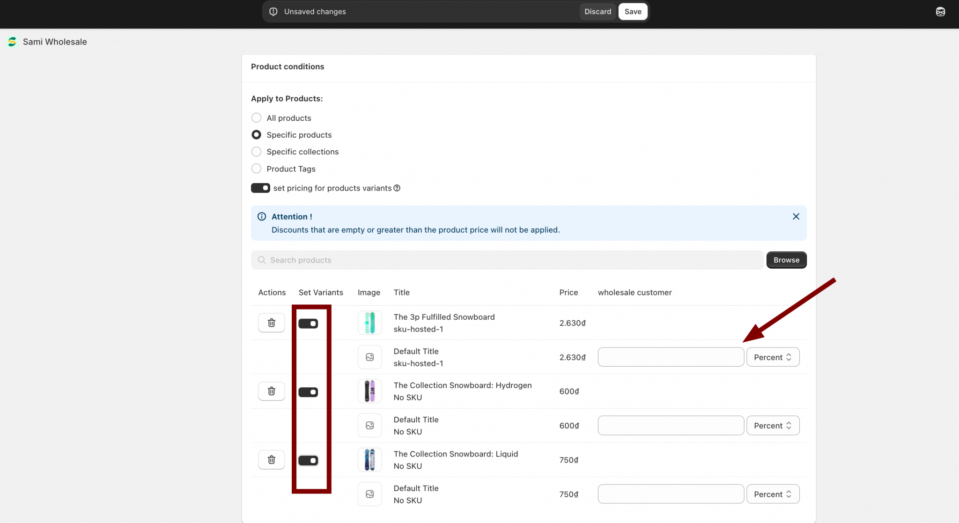
Task: Click placeholder image of Liquid Default Title
Action: click(369, 494)
